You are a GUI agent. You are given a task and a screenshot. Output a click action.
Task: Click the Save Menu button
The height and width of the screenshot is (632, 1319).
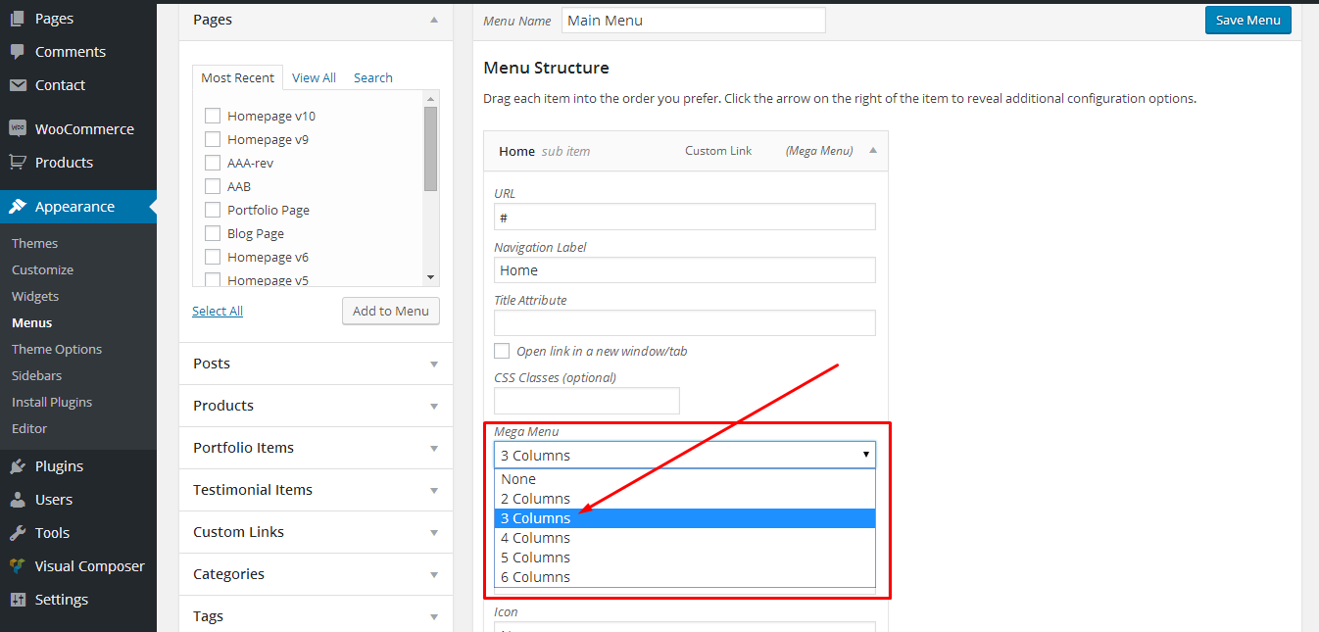pos(1247,21)
